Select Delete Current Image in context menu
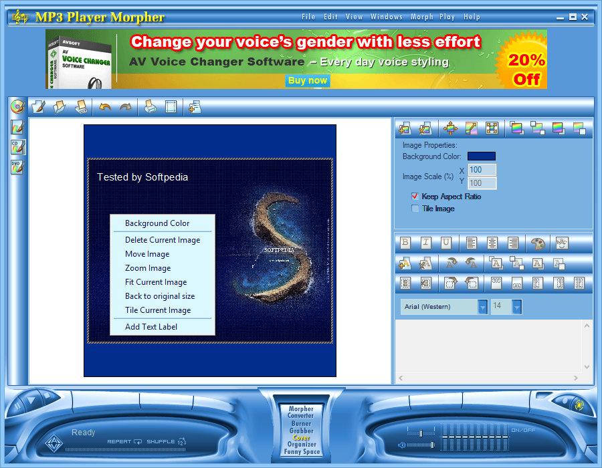Image resolution: width=602 pixels, height=468 pixels. (163, 240)
